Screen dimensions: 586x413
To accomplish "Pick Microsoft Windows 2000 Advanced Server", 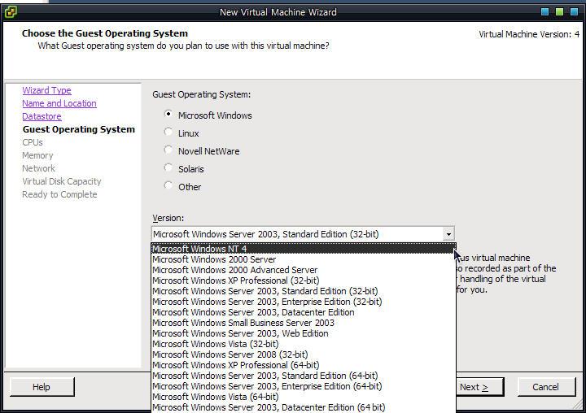I will click(x=304, y=270).
